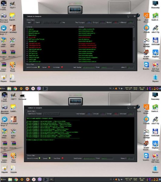Viewport: 161px width, 182px height.
Task: Click Serial Number field in package list window
Action: tap(89, 67)
